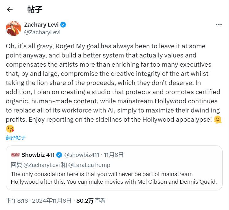
Task: Click the back arrow icon
Action: [10, 9]
